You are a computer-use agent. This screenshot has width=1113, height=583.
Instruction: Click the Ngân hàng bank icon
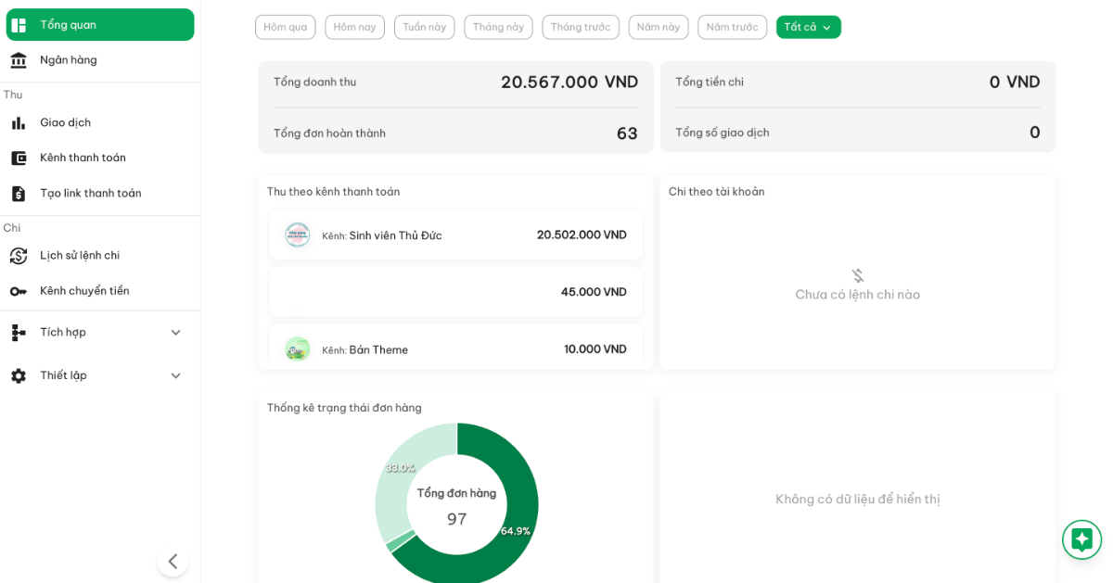19,60
